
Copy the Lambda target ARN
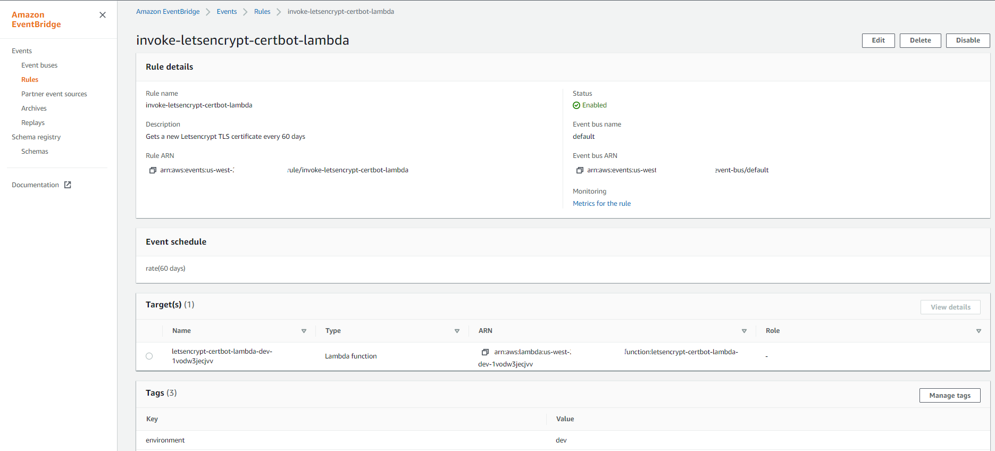[x=485, y=352]
